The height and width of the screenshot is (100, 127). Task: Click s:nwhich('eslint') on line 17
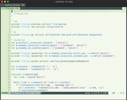click(x=99, y=53)
